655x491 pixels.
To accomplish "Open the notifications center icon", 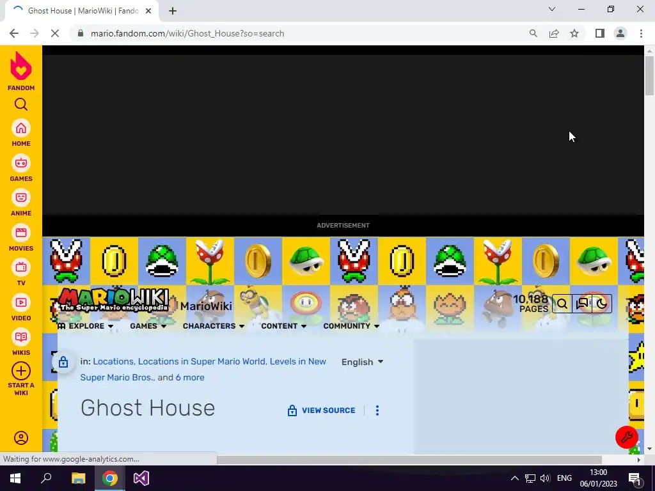I will 635,478.
